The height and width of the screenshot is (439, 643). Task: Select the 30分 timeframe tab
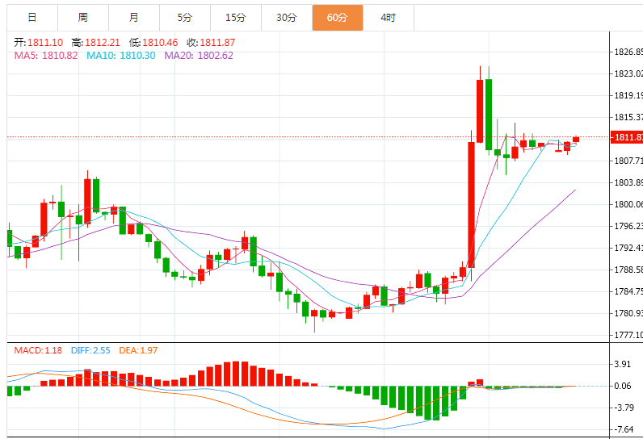(287, 18)
